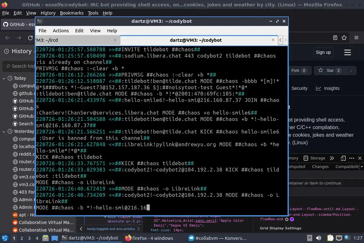Activate #collabvm Konversation taskbar entry
The height and width of the screenshot is (243, 364).
click(217, 238)
